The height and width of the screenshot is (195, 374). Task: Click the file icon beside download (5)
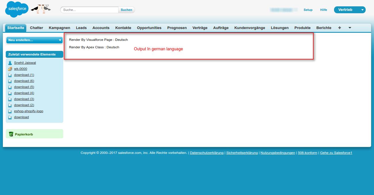click(x=10, y=87)
